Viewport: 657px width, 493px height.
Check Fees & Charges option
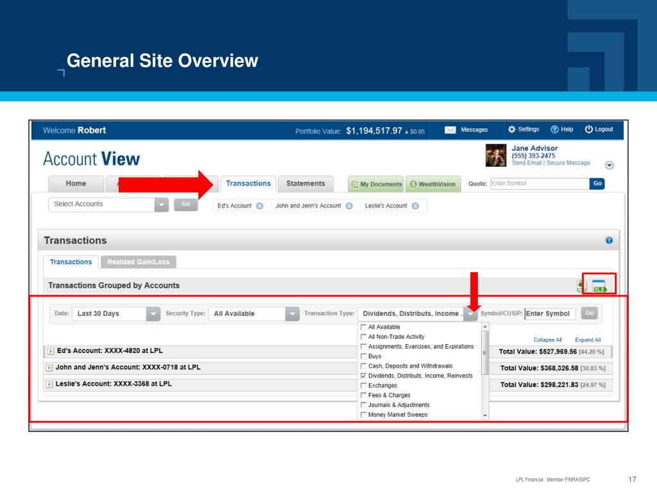[x=364, y=395]
